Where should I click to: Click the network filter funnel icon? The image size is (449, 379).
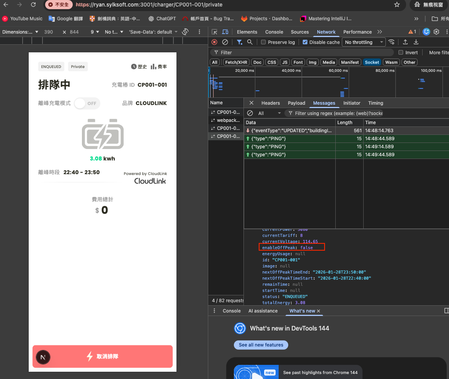(x=239, y=42)
